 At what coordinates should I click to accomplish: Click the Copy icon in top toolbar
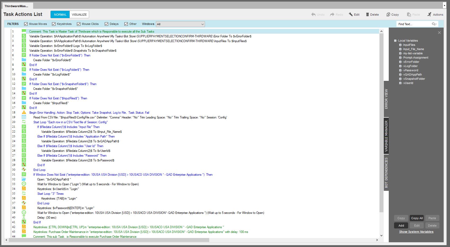[x=388, y=15]
